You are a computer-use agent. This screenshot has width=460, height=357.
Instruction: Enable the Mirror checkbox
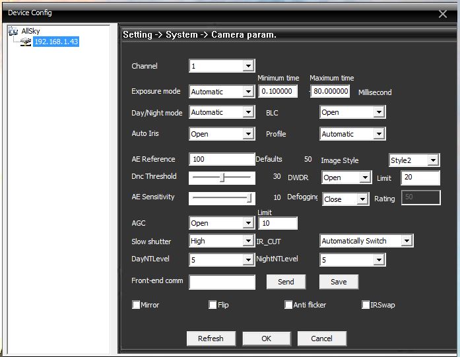coord(136,304)
